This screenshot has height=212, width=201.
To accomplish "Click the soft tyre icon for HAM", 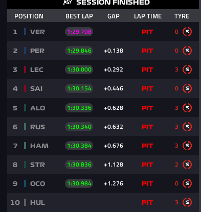I will tap(187, 146).
